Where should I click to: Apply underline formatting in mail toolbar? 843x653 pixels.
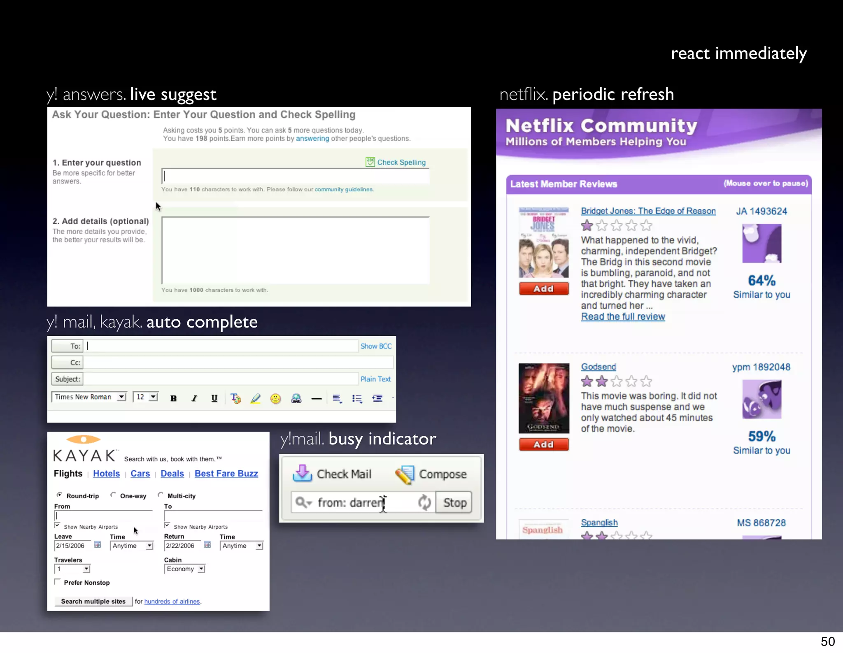(x=214, y=398)
